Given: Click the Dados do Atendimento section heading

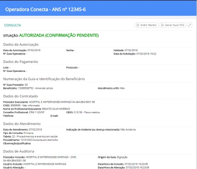Looking at the screenshot, I should (22, 124).
